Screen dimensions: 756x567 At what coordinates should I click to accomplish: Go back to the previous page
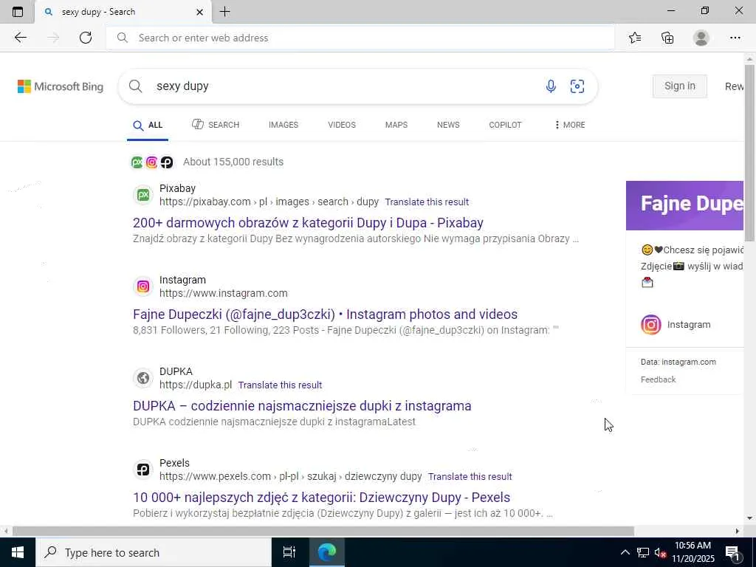click(x=20, y=38)
